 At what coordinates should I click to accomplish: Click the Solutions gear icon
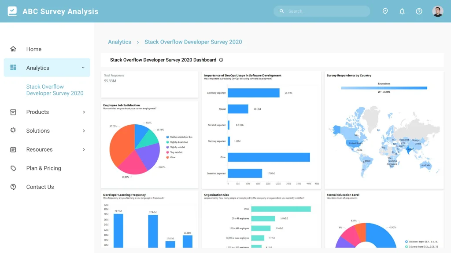pyautogui.click(x=13, y=130)
